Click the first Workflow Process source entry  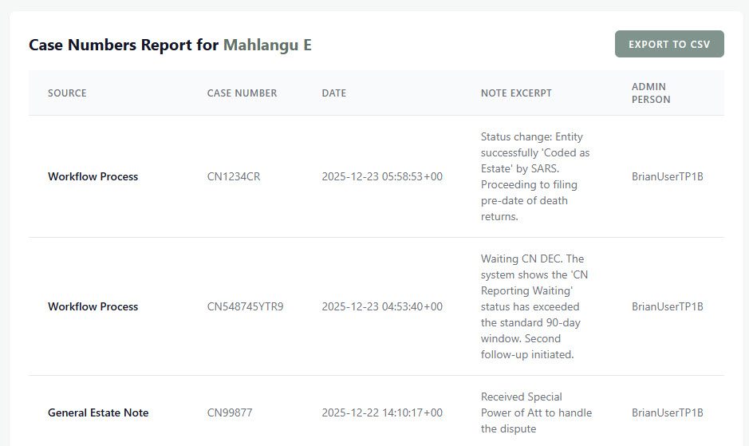point(93,176)
